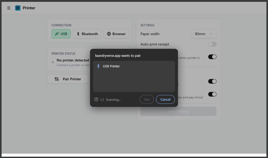Switch to Bluetooth connection
Screen dimensions: 268x158
87,34
